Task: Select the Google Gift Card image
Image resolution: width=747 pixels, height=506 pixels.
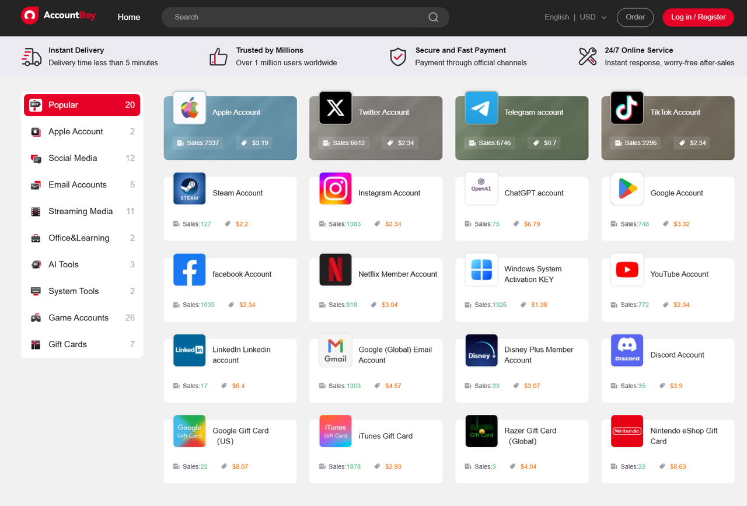Action: point(190,431)
